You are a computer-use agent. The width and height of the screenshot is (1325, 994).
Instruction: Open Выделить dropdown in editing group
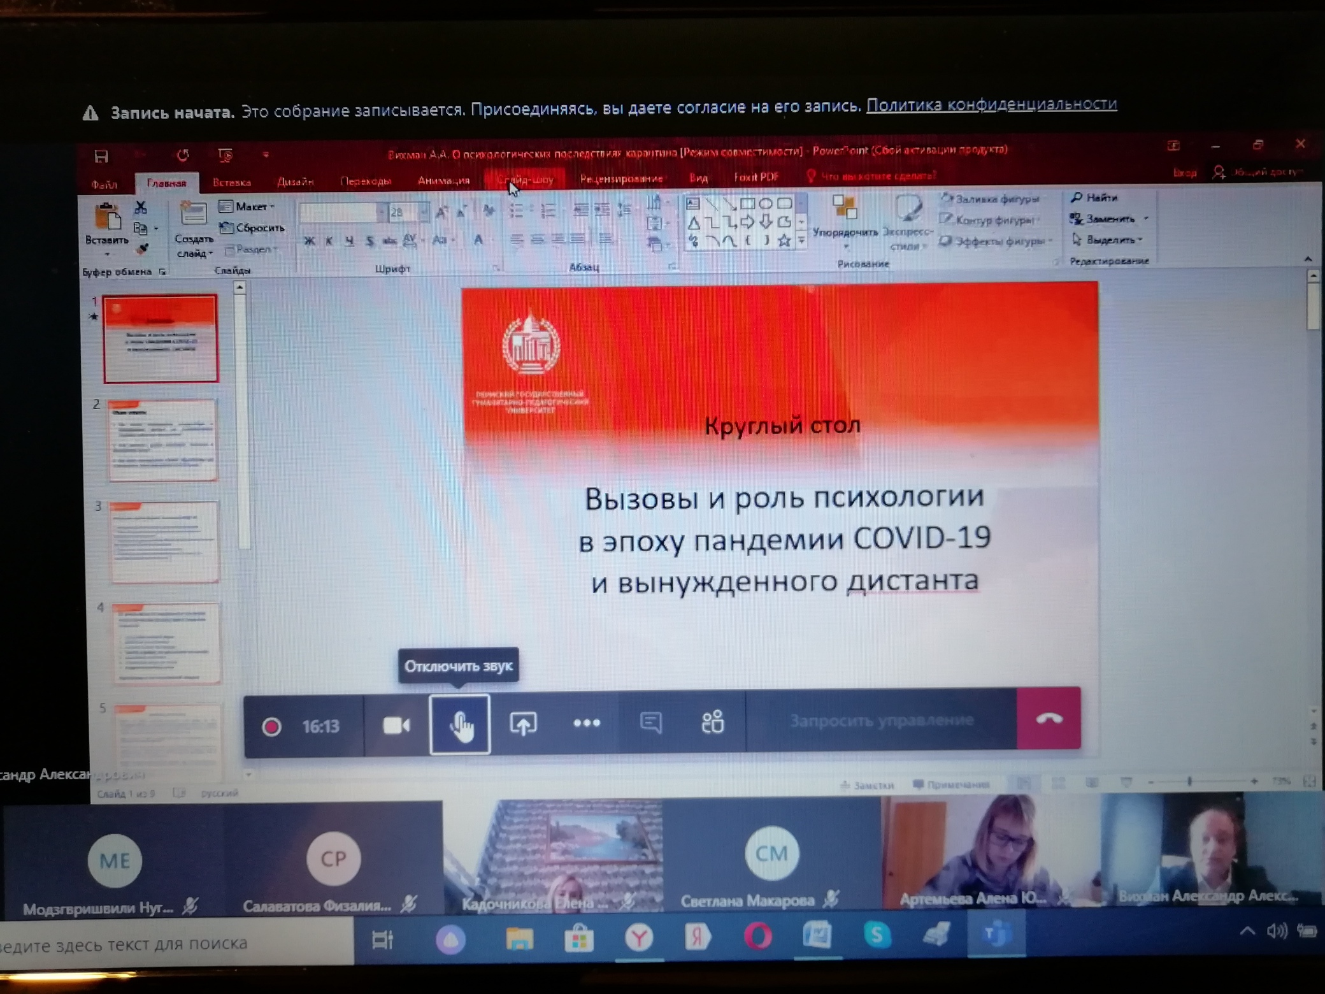1111,240
